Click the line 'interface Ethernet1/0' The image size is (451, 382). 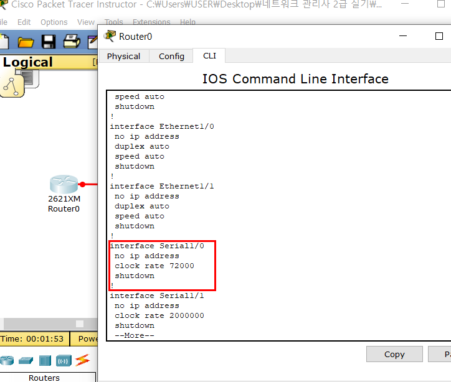click(162, 126)
